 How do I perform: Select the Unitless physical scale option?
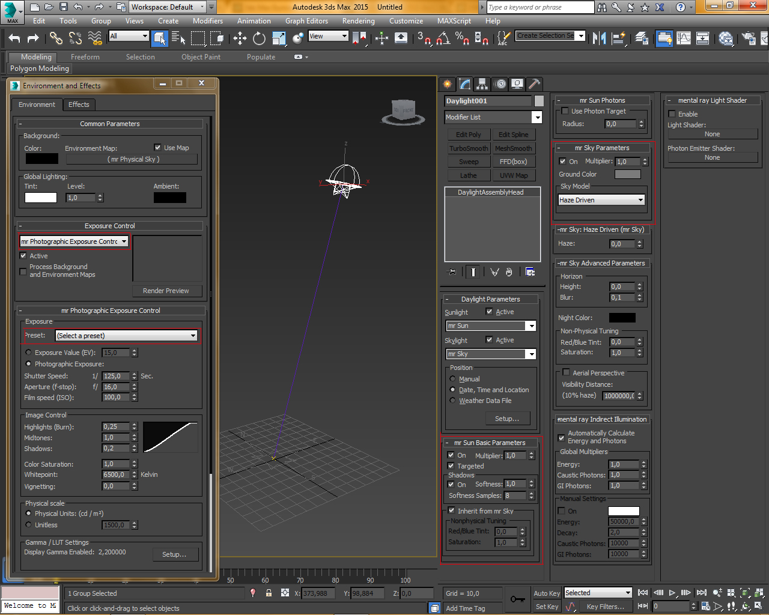pos(28,525)
